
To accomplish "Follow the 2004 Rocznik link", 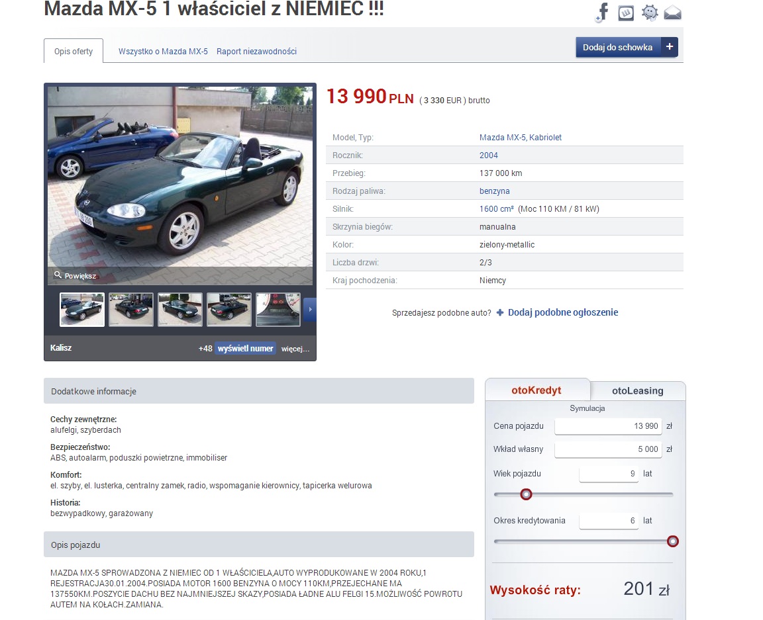I will (x=489, y=155).
